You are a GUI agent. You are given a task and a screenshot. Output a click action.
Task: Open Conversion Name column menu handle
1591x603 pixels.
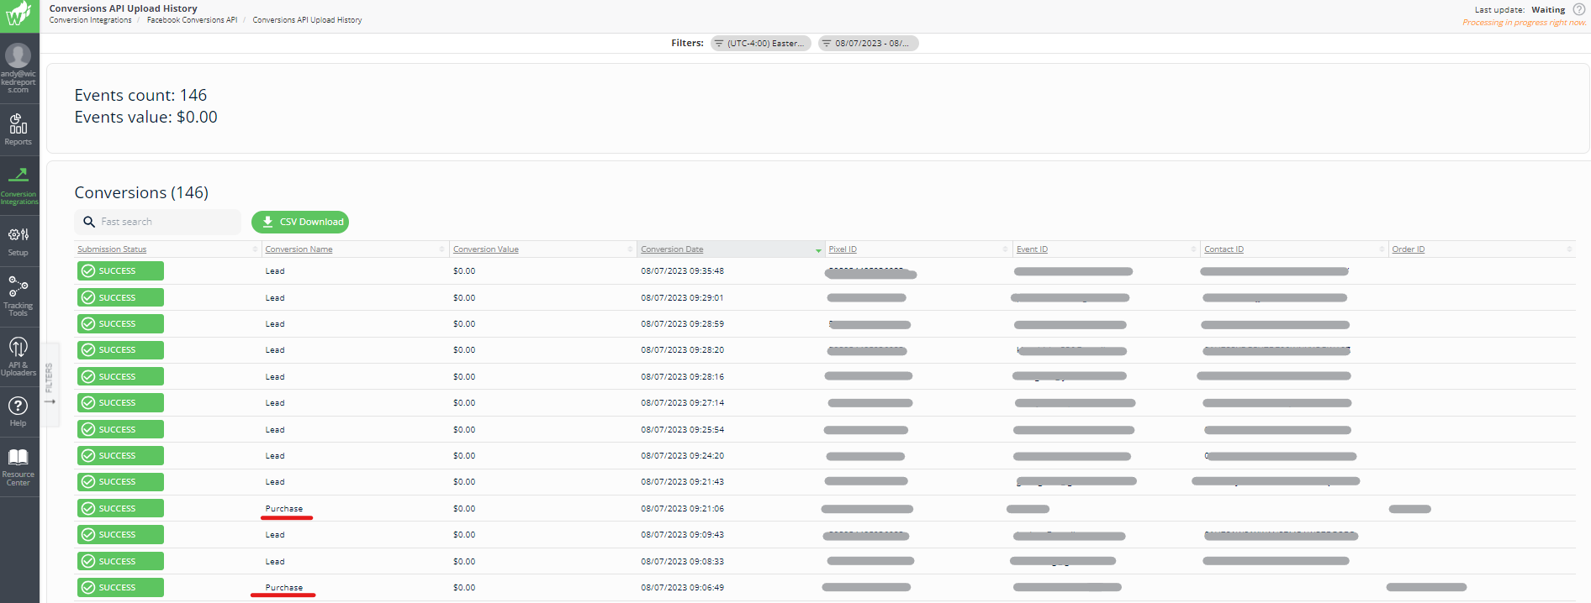click(442, 249)
